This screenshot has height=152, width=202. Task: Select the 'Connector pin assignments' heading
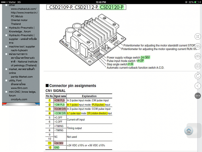tap(73, 86)
